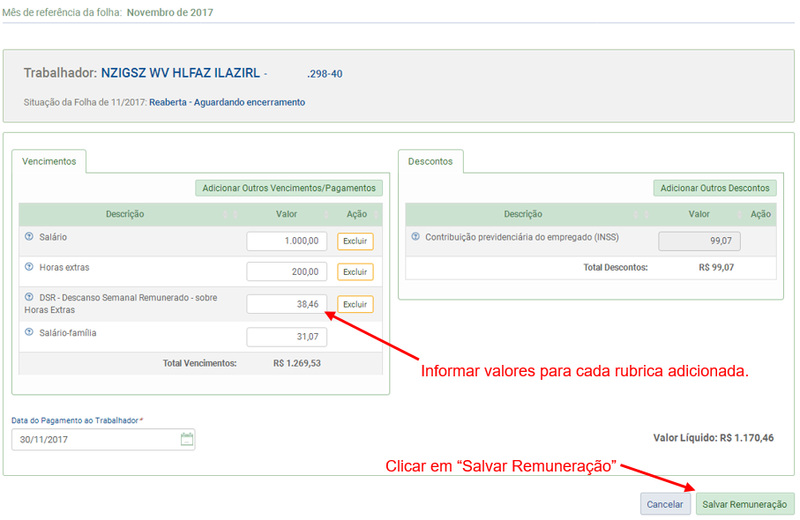Click Contribuição previdenciária do empregado (INSS) label
This screenshot has height=520, width=800.
pos(522,237)
